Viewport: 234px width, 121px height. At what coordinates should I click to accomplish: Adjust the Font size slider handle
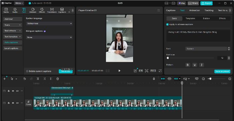[x=167, y=58]
